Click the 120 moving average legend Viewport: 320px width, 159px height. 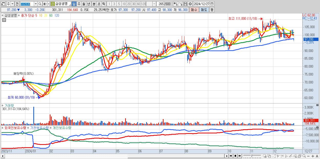[57, 15]
